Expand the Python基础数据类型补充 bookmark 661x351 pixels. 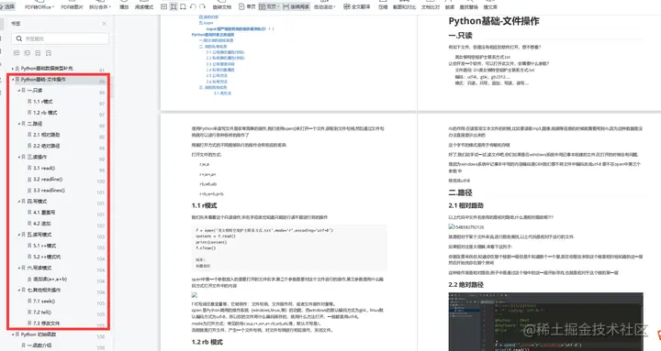13,68
